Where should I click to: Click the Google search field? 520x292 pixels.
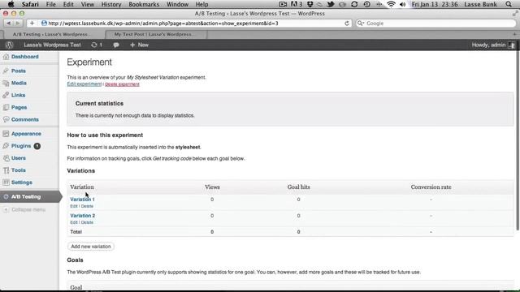tap(435, 24)
